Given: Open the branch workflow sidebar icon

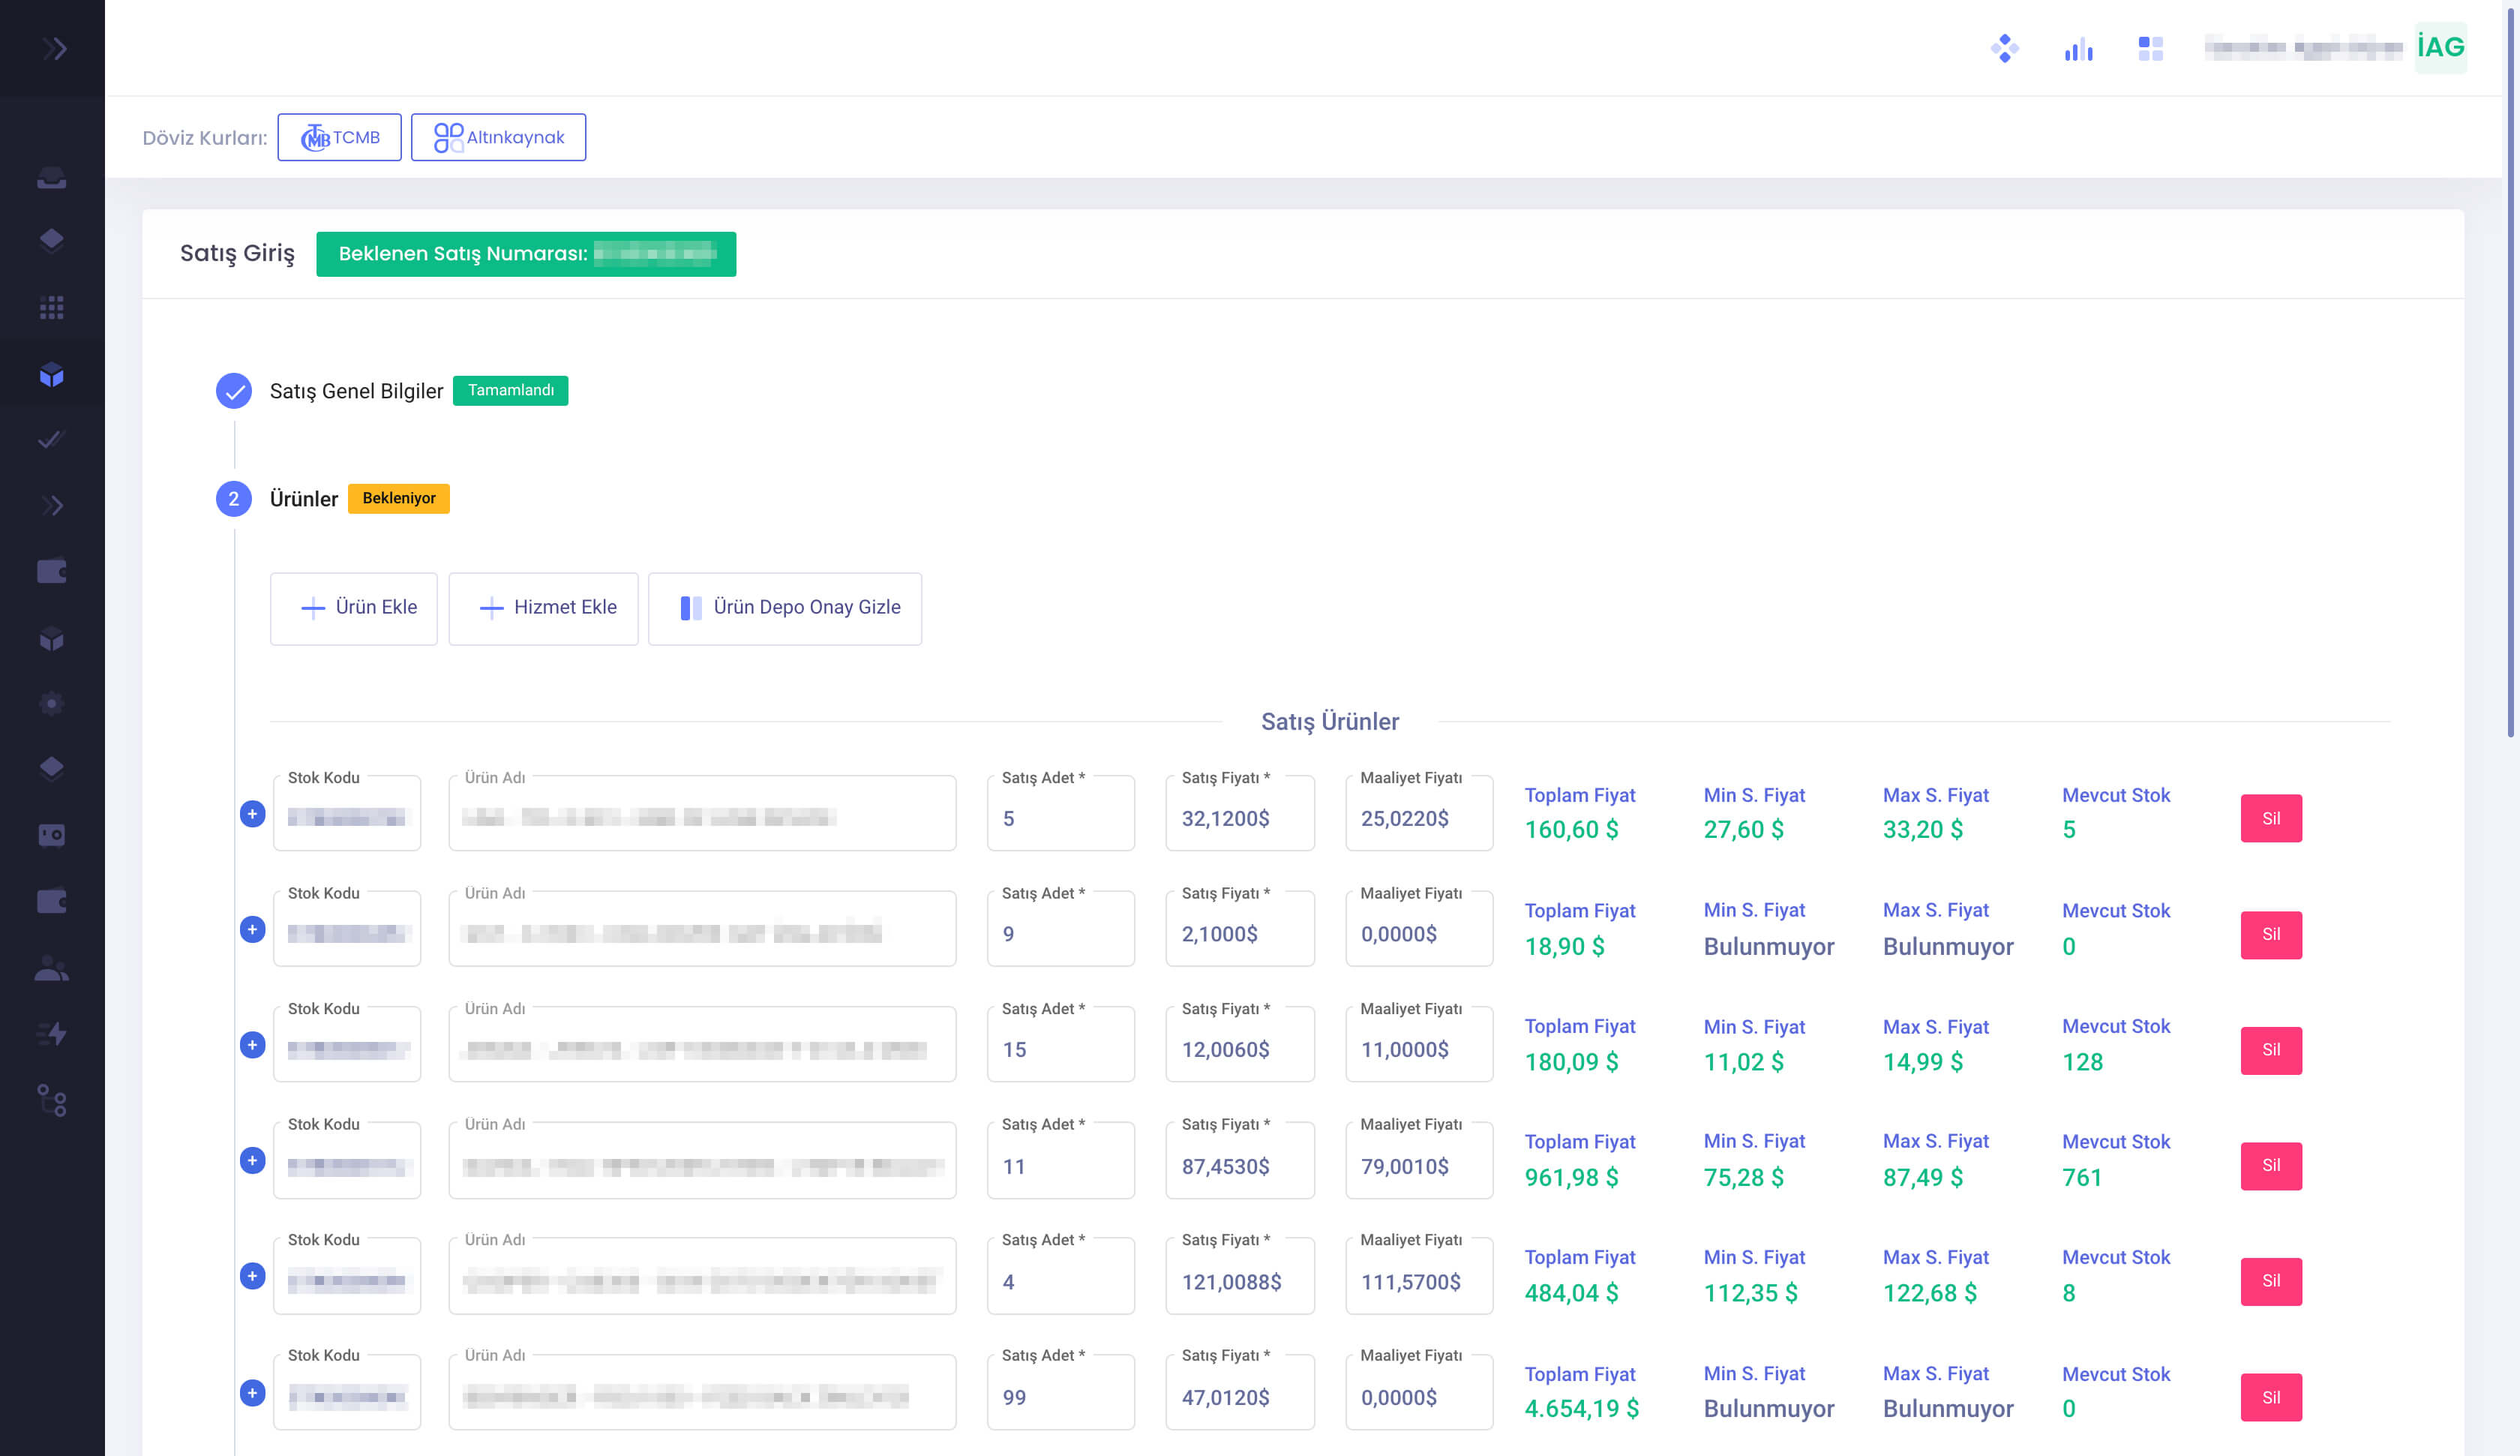Looking at the screenshot, I should click(x=52, y=1101).
